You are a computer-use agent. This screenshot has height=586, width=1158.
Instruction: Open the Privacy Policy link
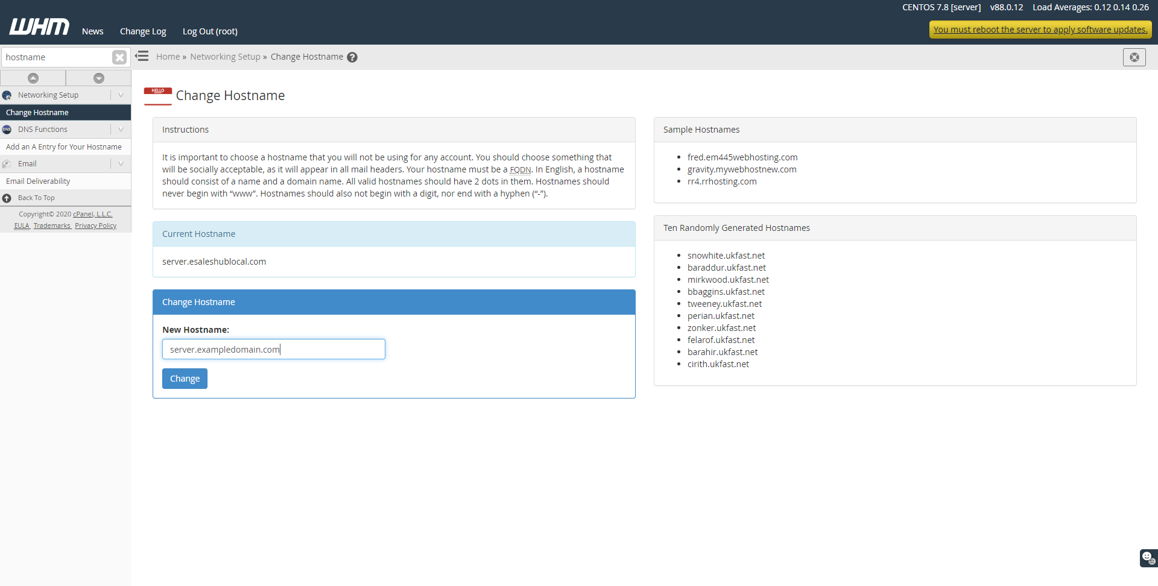[95, 225]
